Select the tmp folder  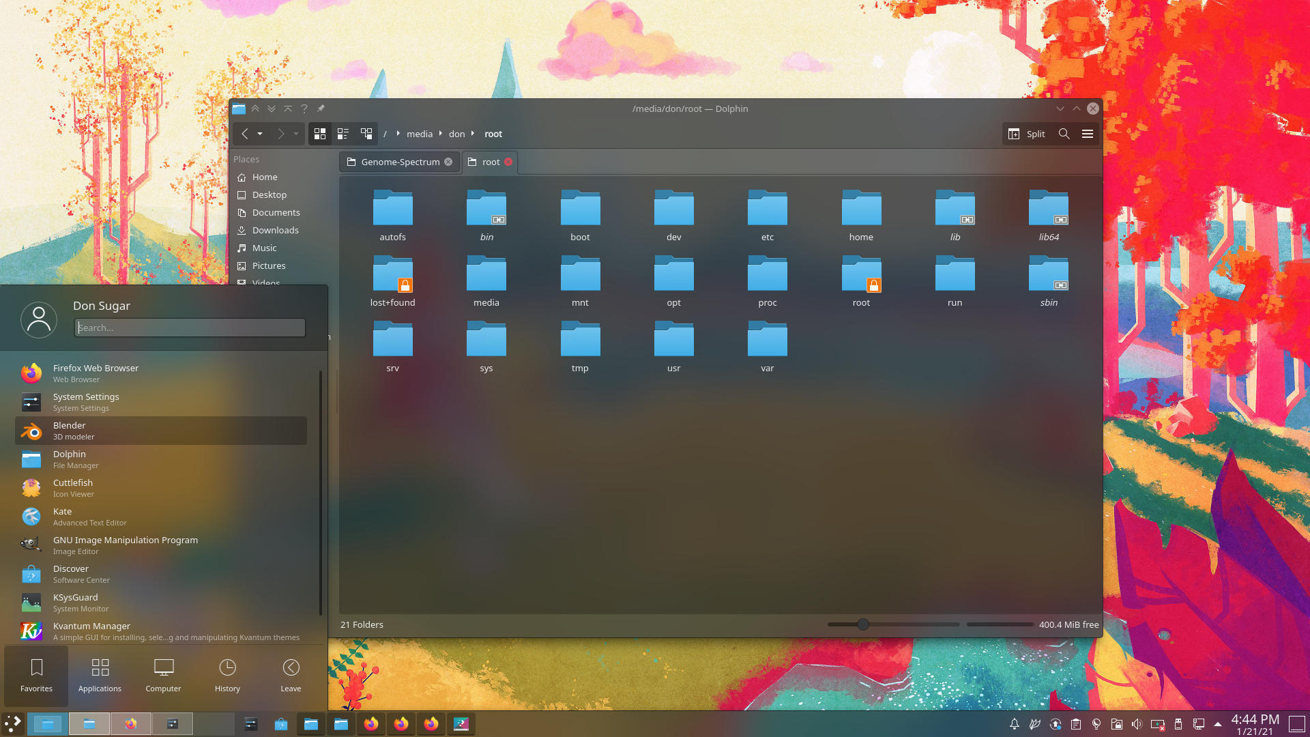tap(580, 345)
